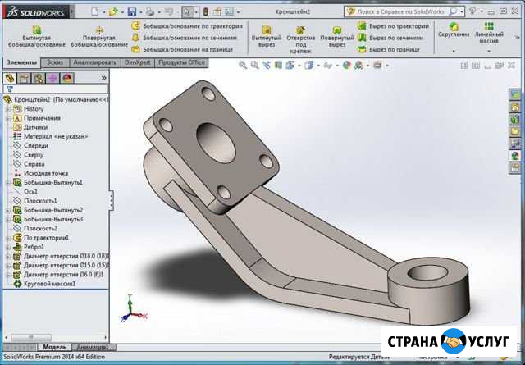Open the DisplayManager panel tab
Image resolution: width=525 pixels, height=365 pixels.
tap(67, 78)
